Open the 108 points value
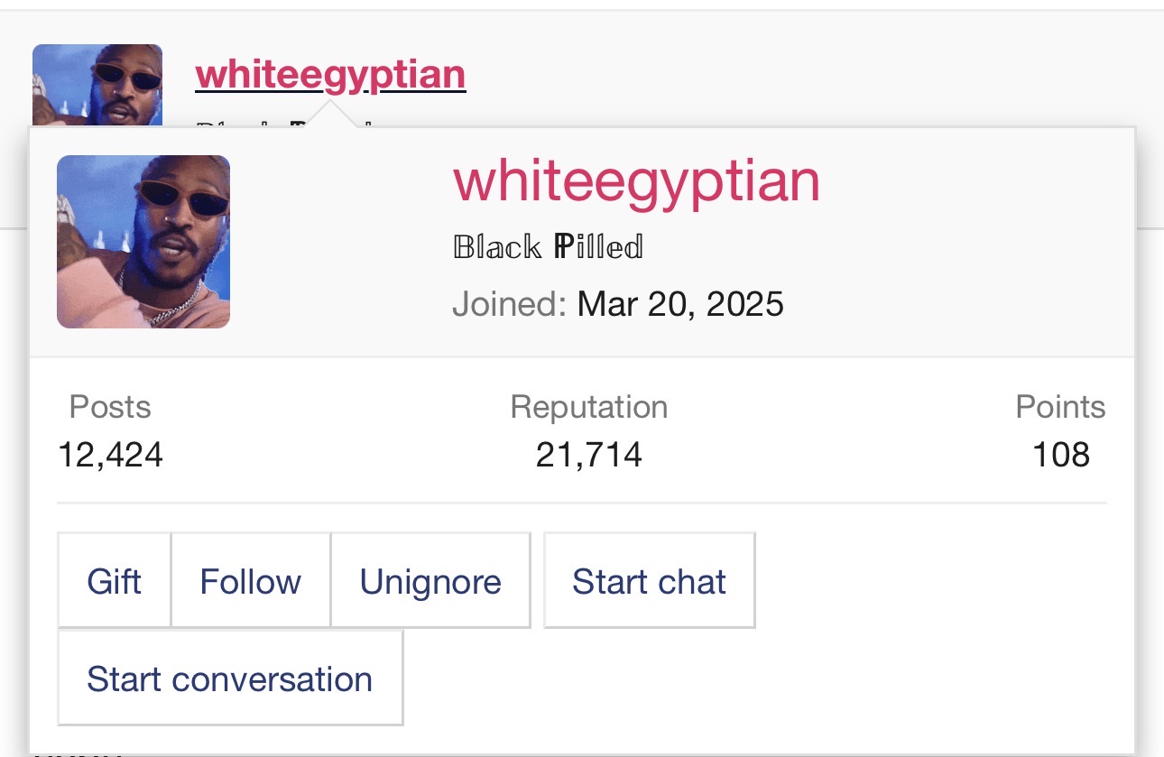Viewport: 1164px width, 757px height. (1061, 455)
